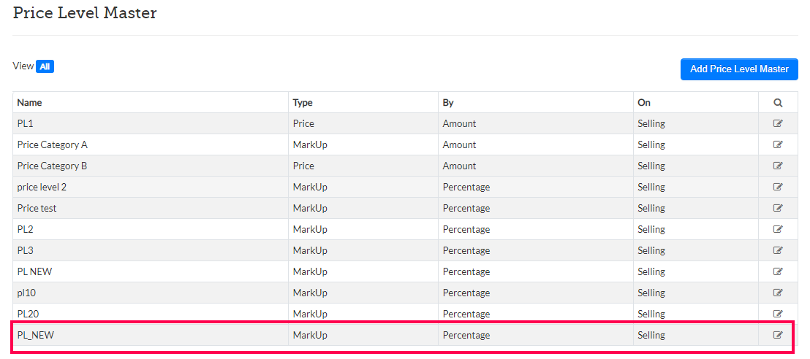Select the Price Category A name cell
810x359 pixels.
coord(53,145)
